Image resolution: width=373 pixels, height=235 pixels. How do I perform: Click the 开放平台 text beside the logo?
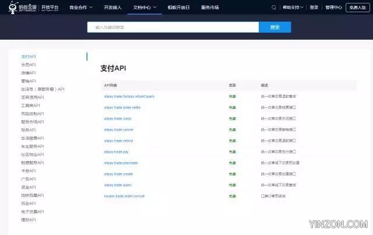click(50, 8)
